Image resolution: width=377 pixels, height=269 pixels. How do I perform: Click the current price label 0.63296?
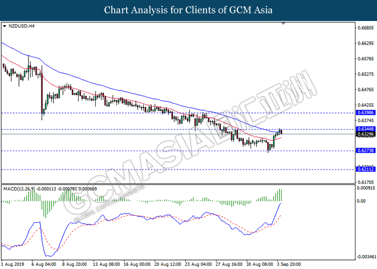366,134
